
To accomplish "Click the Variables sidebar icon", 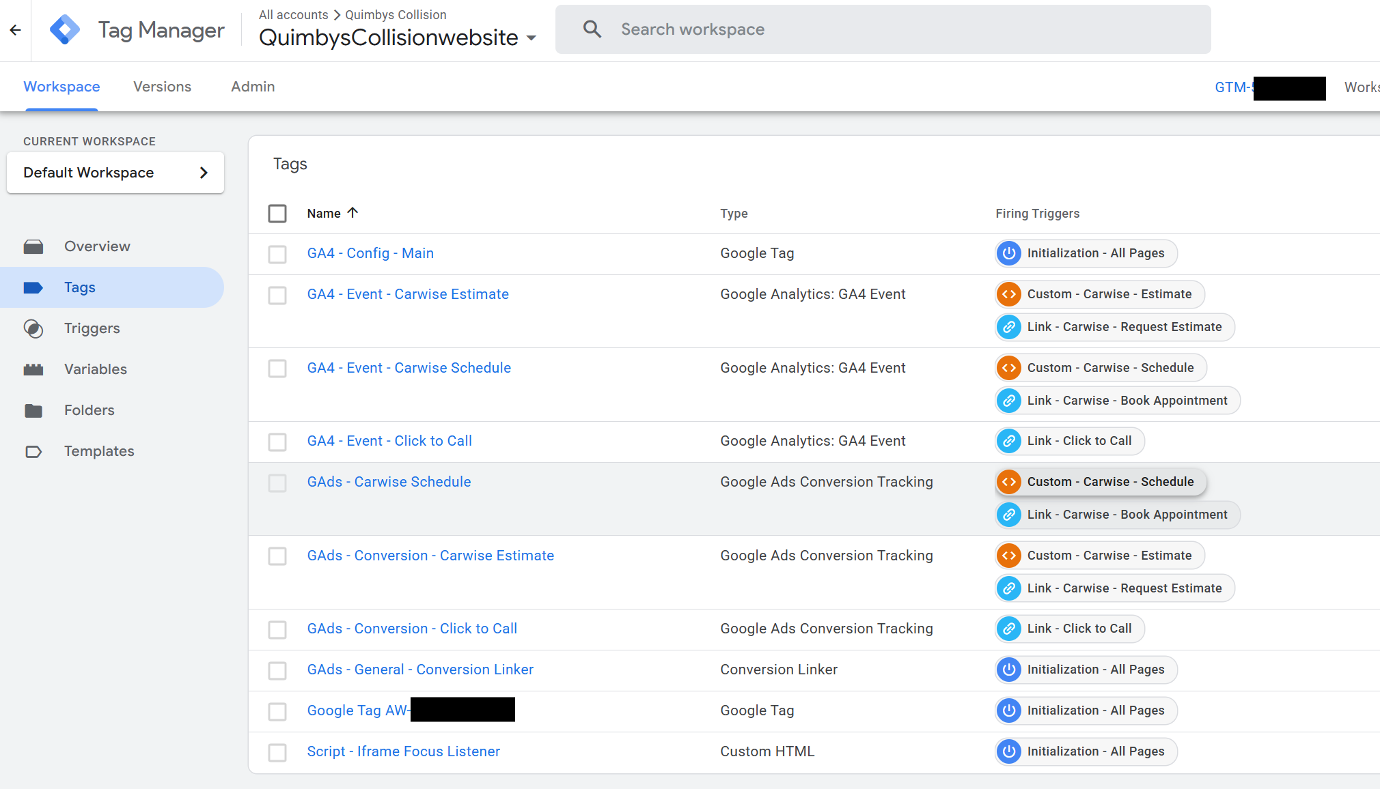I will pos(33,369).
